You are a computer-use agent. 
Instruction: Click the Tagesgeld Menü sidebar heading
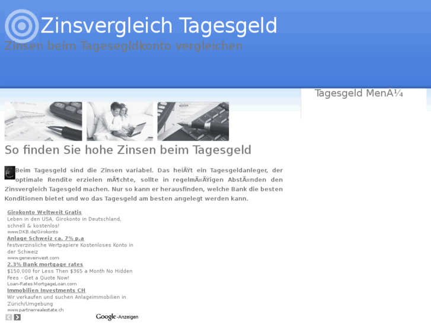point(359,93)
